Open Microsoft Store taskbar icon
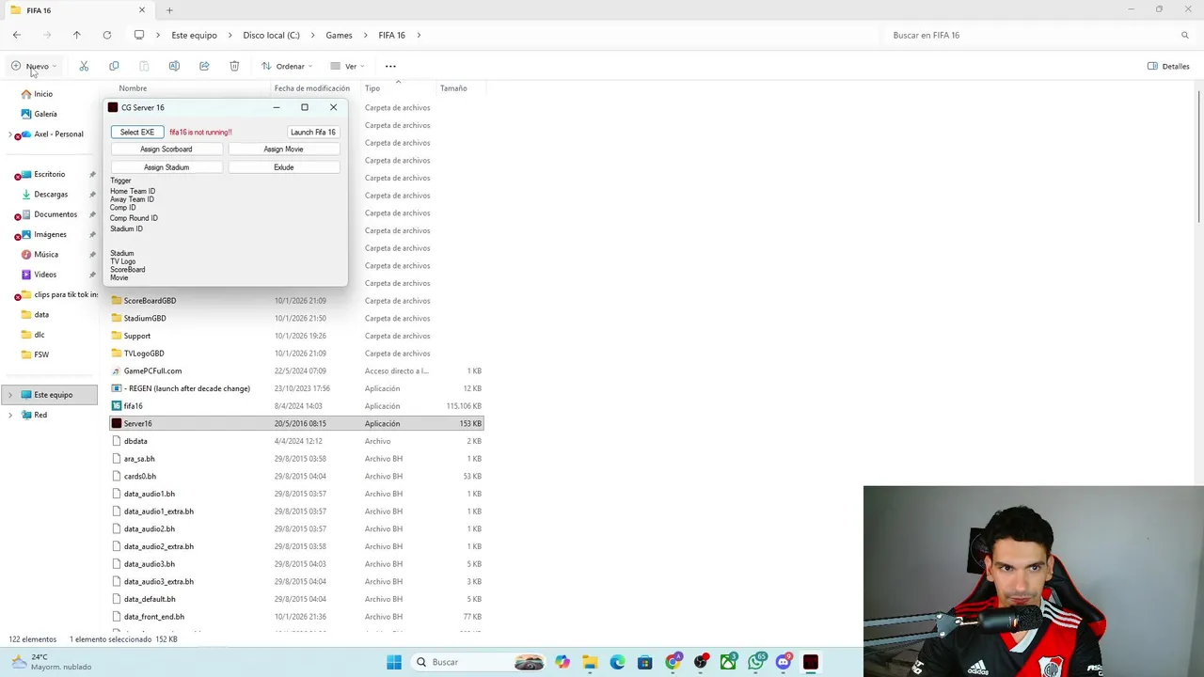 [644, 662]
